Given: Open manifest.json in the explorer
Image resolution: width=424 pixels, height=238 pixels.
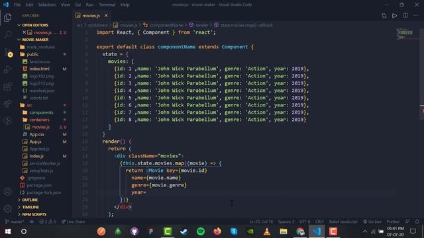Looking at the screenshot, I should click(42, 91).
